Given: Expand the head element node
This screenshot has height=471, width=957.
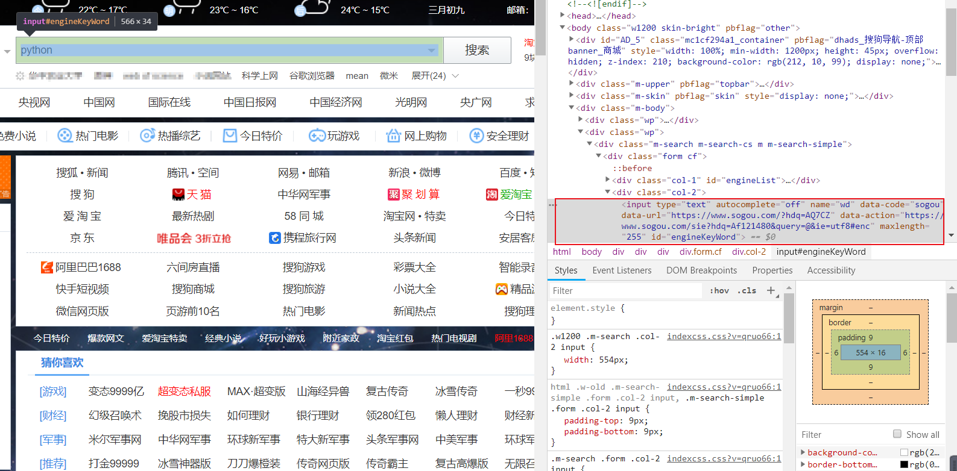Looking at the screenshot, I should (563, 16).
